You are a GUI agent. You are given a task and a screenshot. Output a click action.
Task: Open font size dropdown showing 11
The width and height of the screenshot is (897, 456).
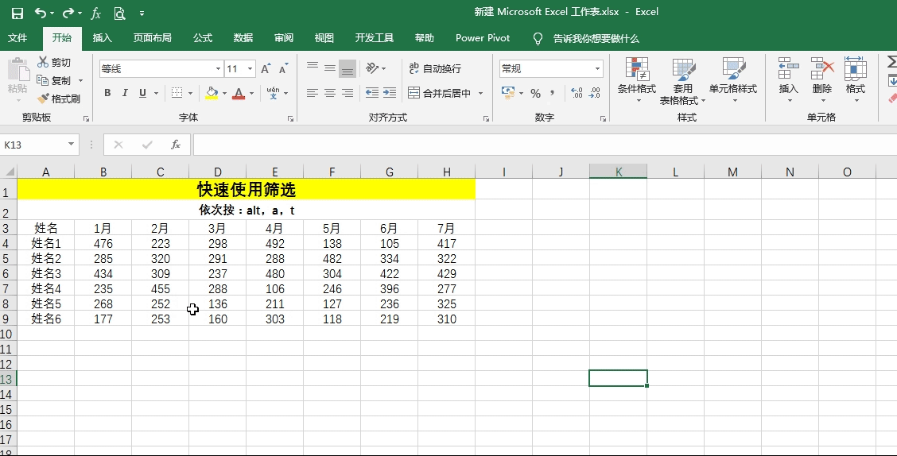click(250, 69)
